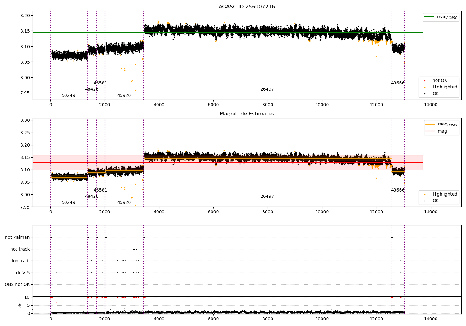Click the red line key beside 'mag'
Image resolution: width=466 pixels, height=326 pixels.
point(430,131)
